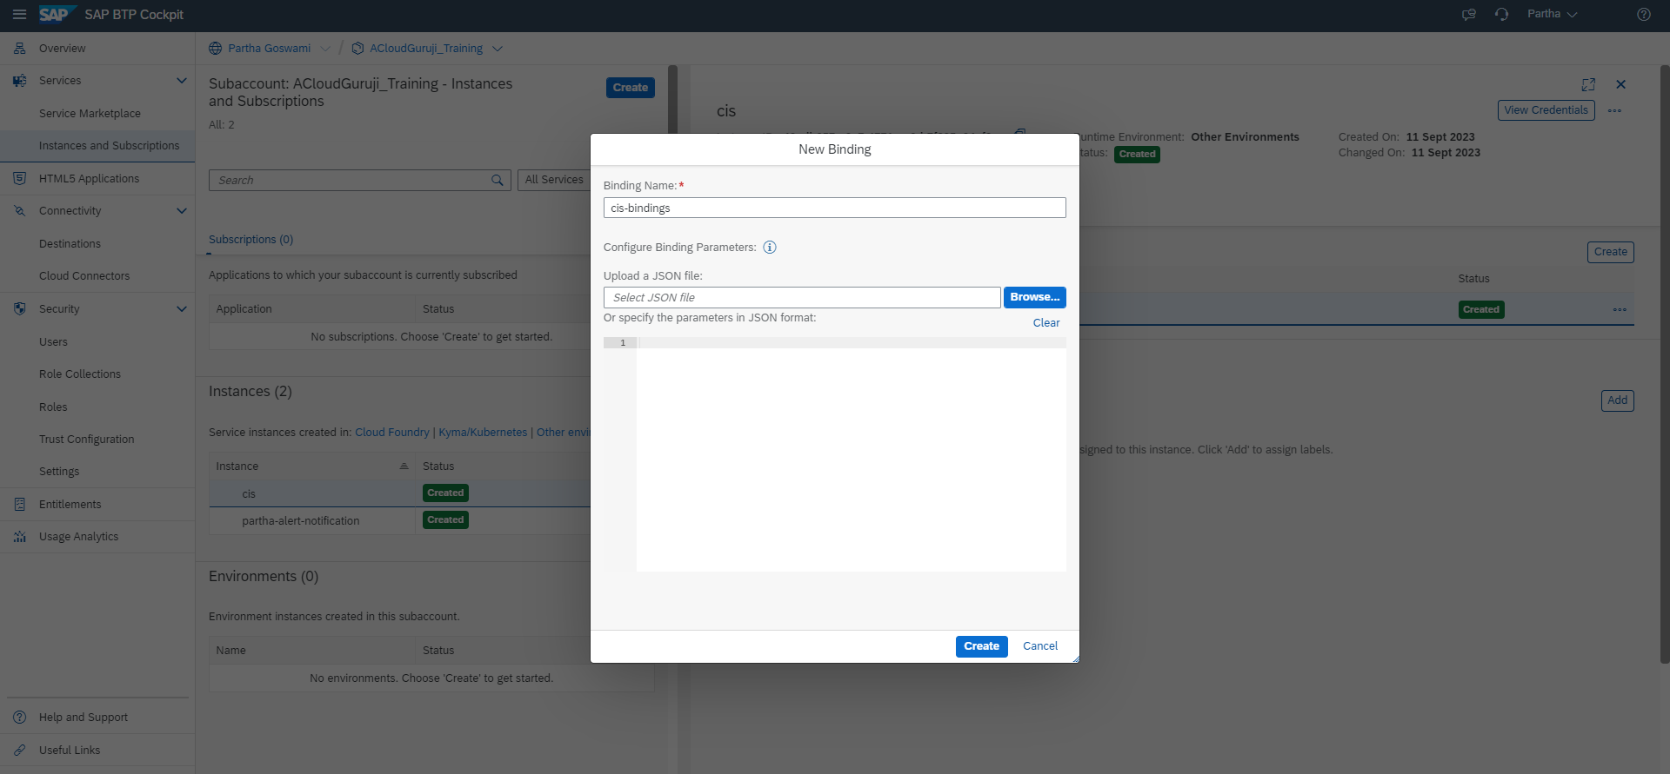Open the help question mark icon
The image size is (1670, 774).
tap(1643, 15)
